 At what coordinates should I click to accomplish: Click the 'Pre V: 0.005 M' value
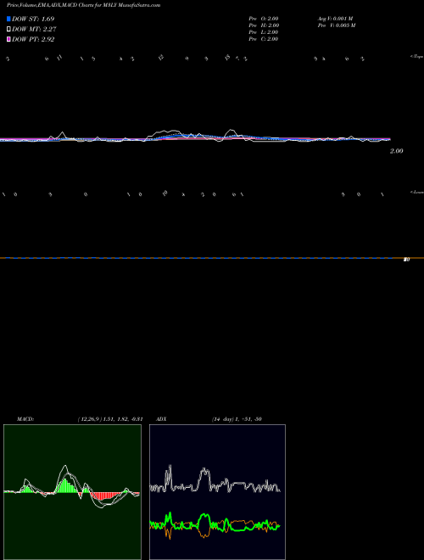[x=337, y=25]
